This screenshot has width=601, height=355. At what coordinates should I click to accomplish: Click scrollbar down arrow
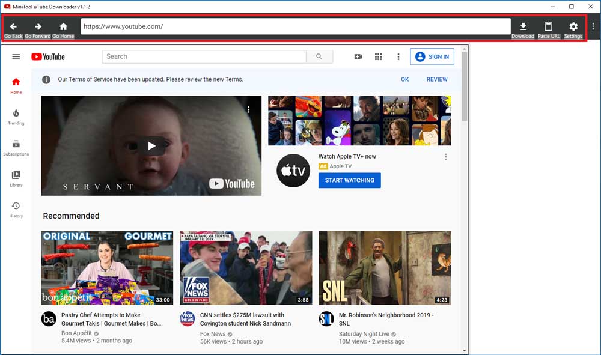coord(465,350)
